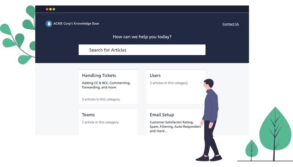Select the Teams category title

coord(88,115)
